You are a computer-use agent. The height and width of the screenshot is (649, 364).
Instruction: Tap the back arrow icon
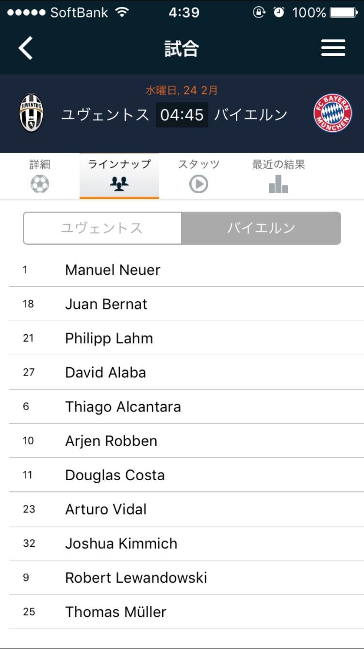(x=26, y=48)
